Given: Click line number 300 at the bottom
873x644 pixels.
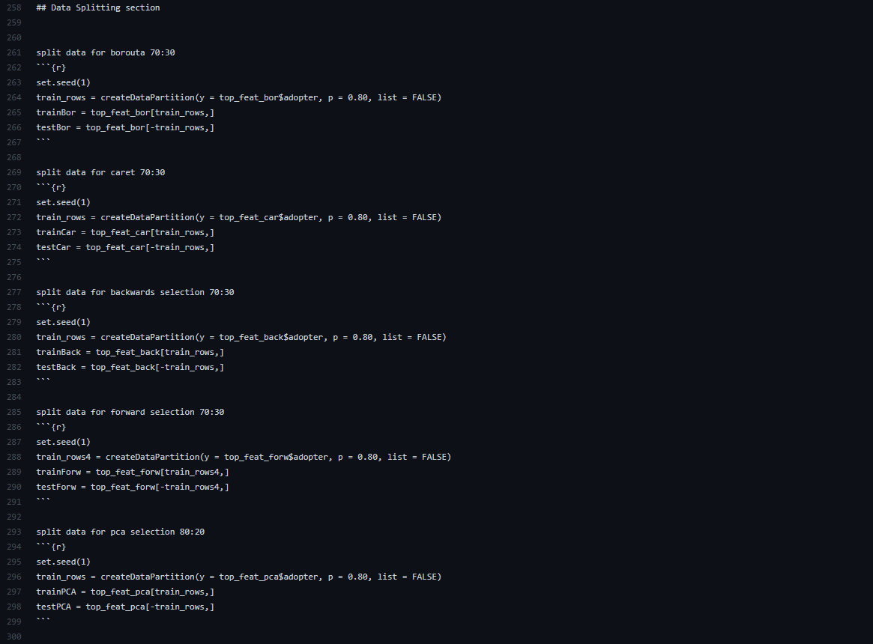Looking at the screenshot, I should tap(14, 637).
